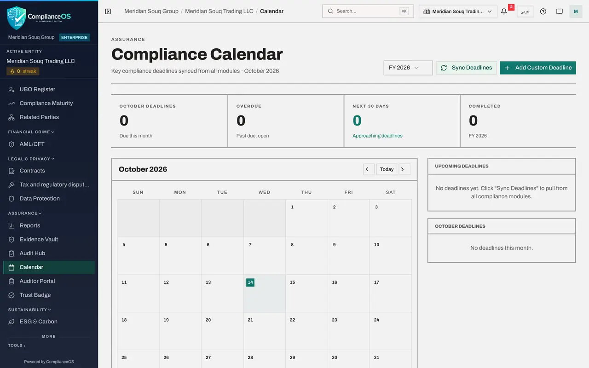Focus the Search field

coord(368,11)
